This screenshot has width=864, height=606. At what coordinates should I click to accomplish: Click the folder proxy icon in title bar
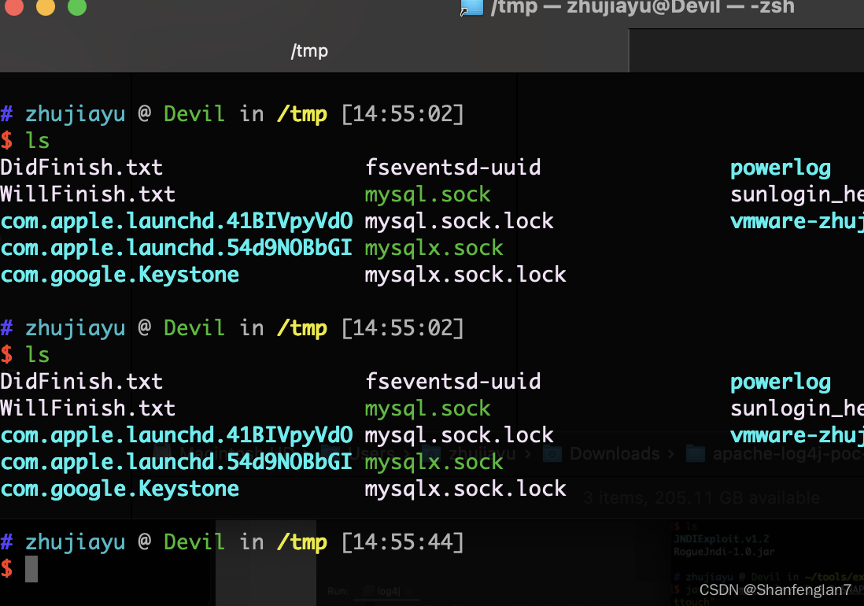[x=472, y=7]
